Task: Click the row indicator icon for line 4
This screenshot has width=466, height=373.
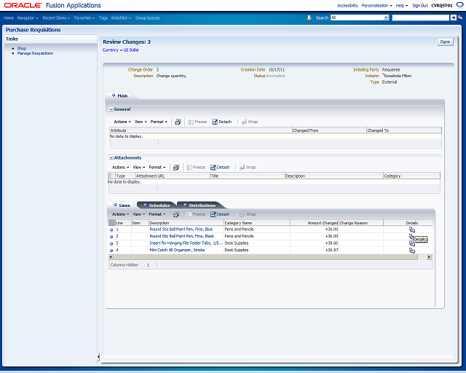Action: [111, 251]
